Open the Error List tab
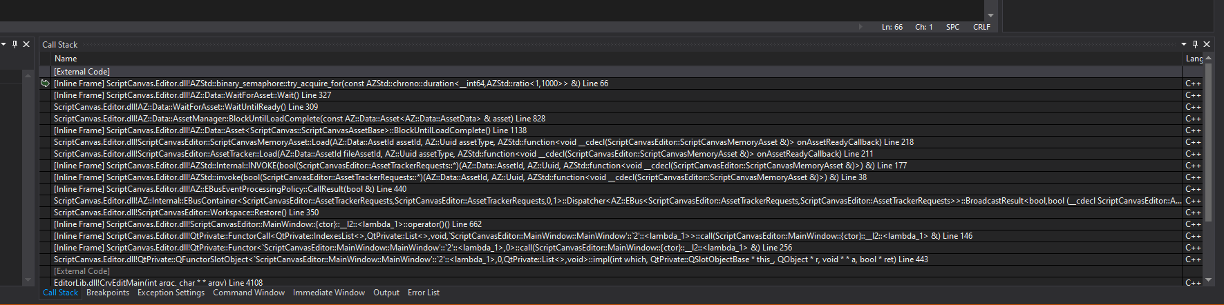The width and height of the screenshot is (1224, 305). coord(424,293)
